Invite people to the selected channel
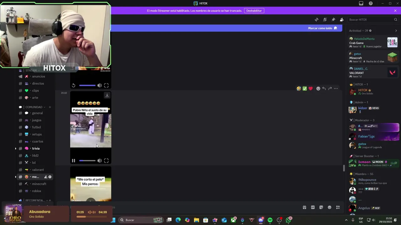401x225 pixels. tap(46, 177)
